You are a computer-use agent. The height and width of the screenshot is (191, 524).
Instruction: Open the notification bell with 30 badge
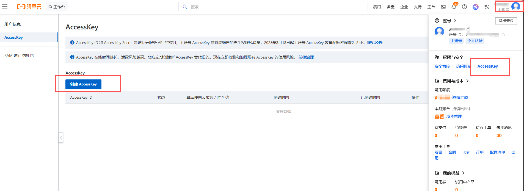pyautogui.click(x=454, y=7)
